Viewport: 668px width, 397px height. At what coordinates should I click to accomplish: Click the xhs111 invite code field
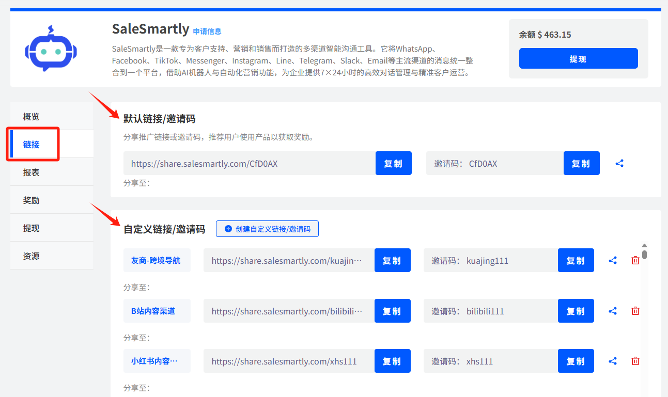[491, 361]
